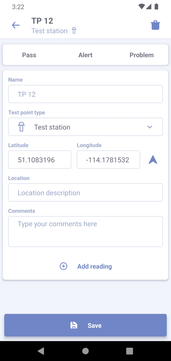
Task: Set status to Pass
Action: click(29, 55)
